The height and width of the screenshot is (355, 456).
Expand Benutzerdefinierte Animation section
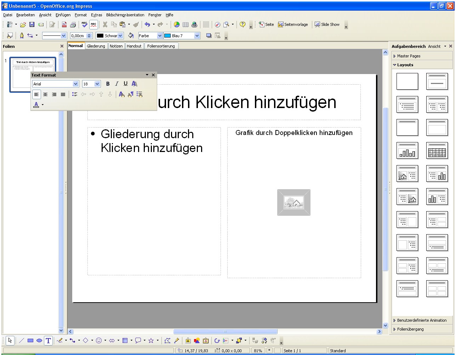[x=422, y=320]
